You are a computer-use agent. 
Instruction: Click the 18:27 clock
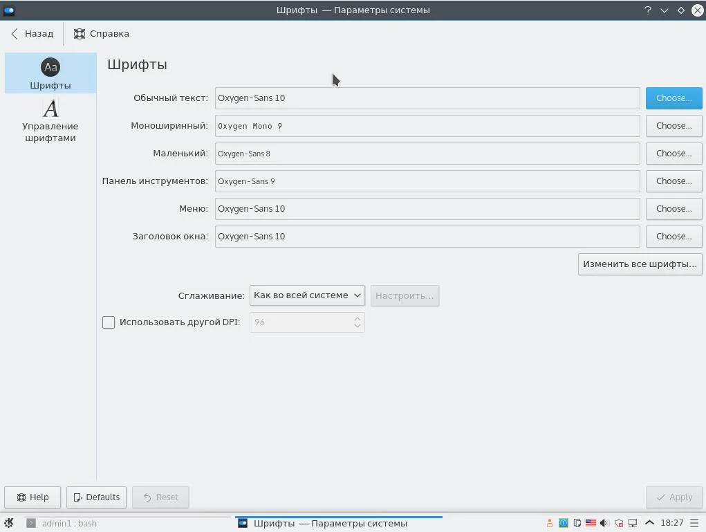coord(672,523)
